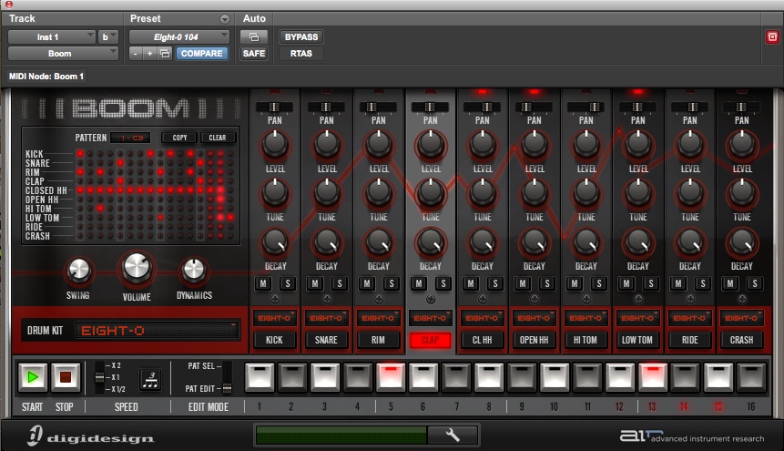This screenshot has width=784, height=451.
Task: Solo the Clap channel
Action: 443,284
